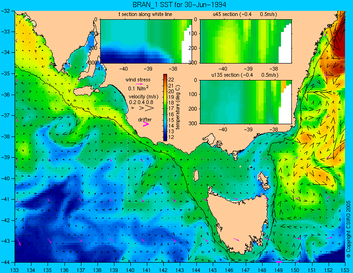
Task: Click the main map latitude label -44
Action: (x=5, y=262)
